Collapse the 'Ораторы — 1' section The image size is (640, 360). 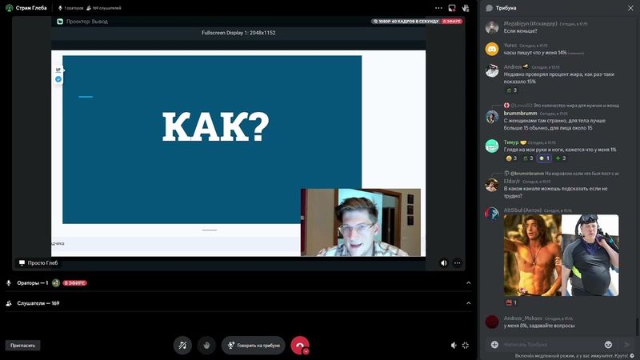(x=469, y=282)
